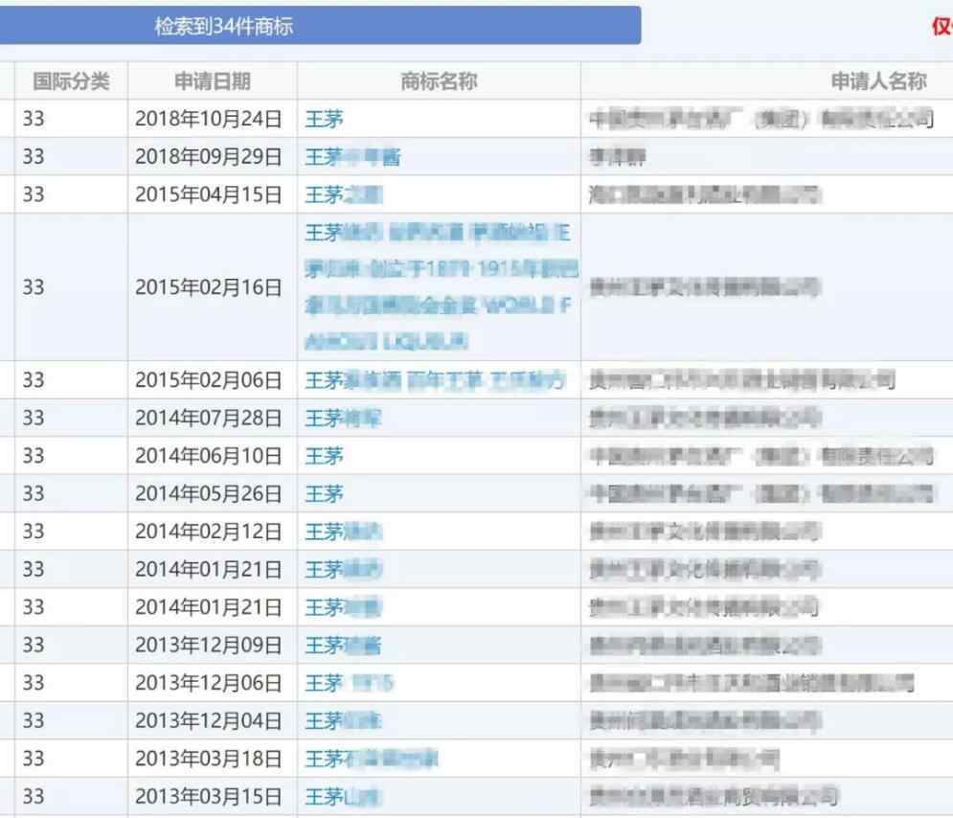Click the 国际分类 column header
This screenshot has height=818, width=953.
(x=71, y=80)
